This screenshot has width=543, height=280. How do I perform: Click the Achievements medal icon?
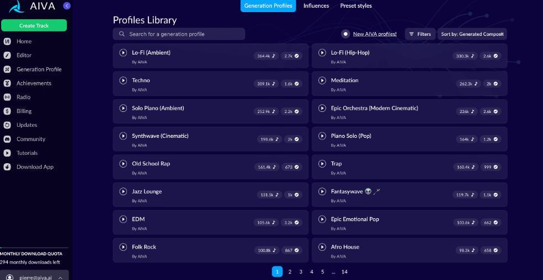tap(7, 83)
